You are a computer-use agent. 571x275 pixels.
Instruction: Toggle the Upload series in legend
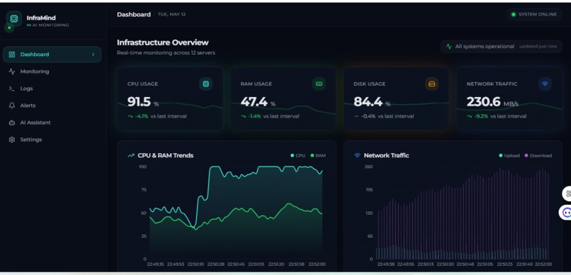(509, 155)
